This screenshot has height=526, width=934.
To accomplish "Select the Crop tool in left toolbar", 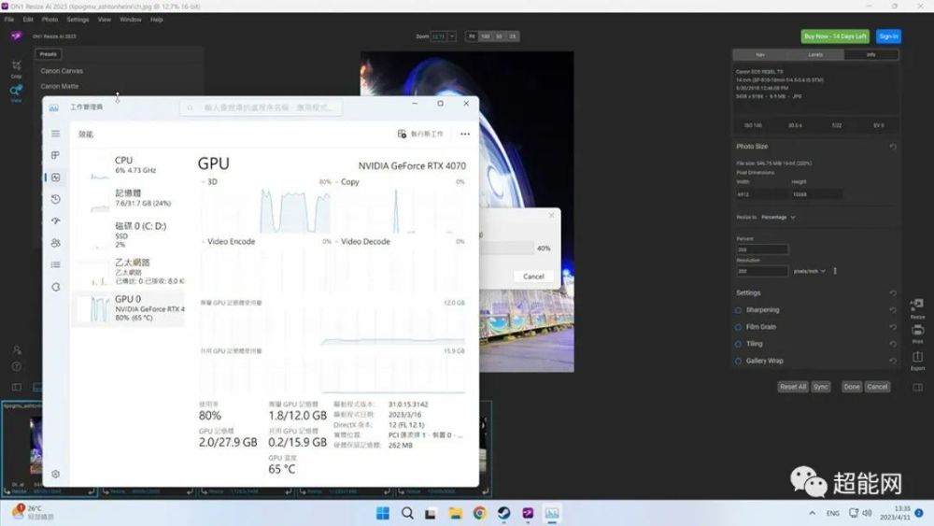I will (17, 65).
